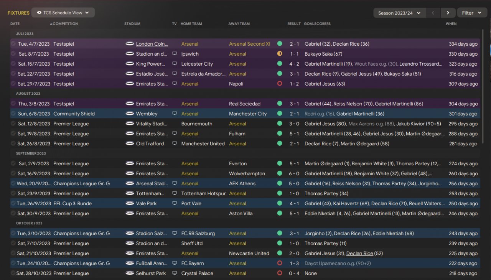Image resolution: width=491 pixels, height=280 pixels.
Task: Tick the check circle for Sat, 8/7/2023
Action: [13, 54]
